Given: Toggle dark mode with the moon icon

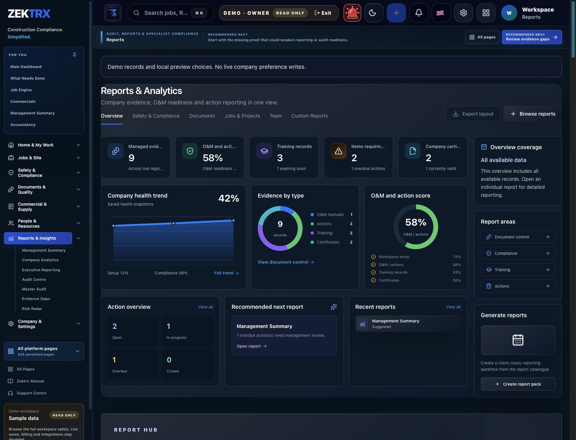Looking at the screenshot, I should 374,13.
